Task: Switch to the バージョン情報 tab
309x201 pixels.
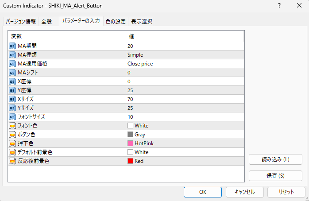Action: (x=21, y=22)
